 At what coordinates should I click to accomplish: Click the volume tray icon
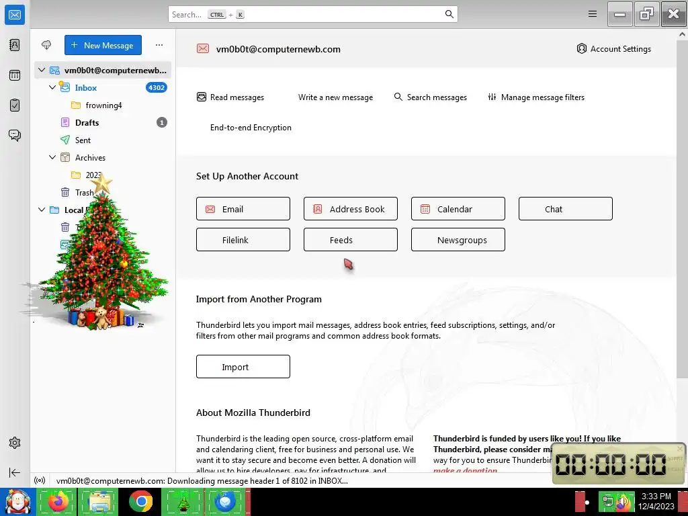coord(623,502)
